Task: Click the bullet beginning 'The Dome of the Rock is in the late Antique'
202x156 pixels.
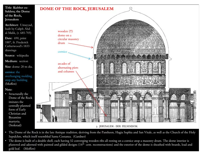Action: [101, 134]
